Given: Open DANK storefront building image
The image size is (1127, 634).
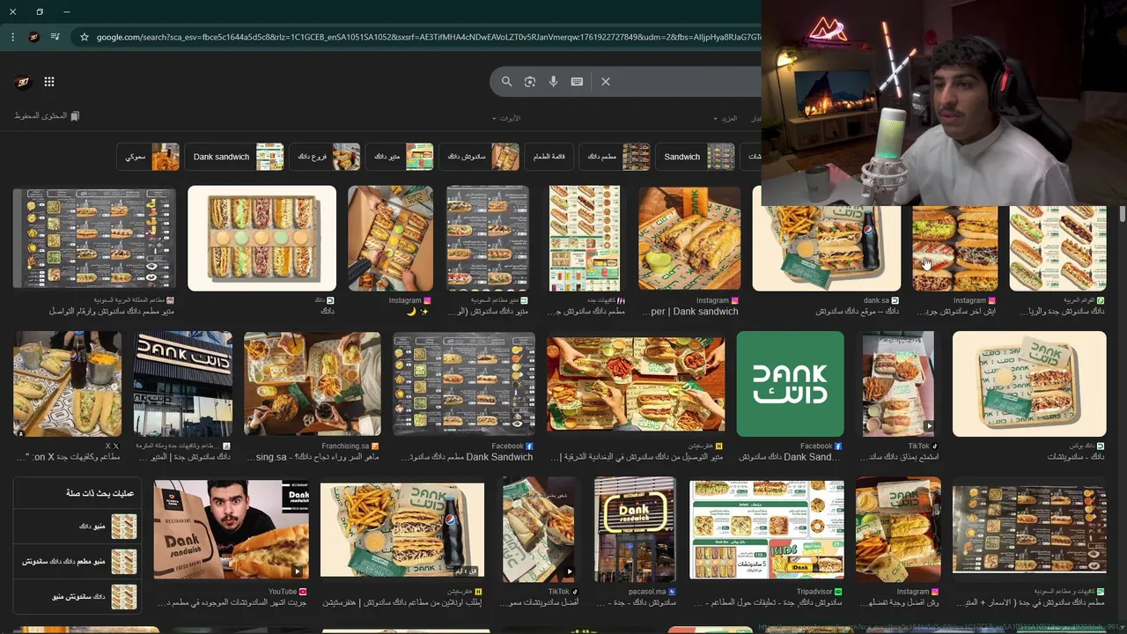Looking at the screenshot, I should tap(182, 384).
